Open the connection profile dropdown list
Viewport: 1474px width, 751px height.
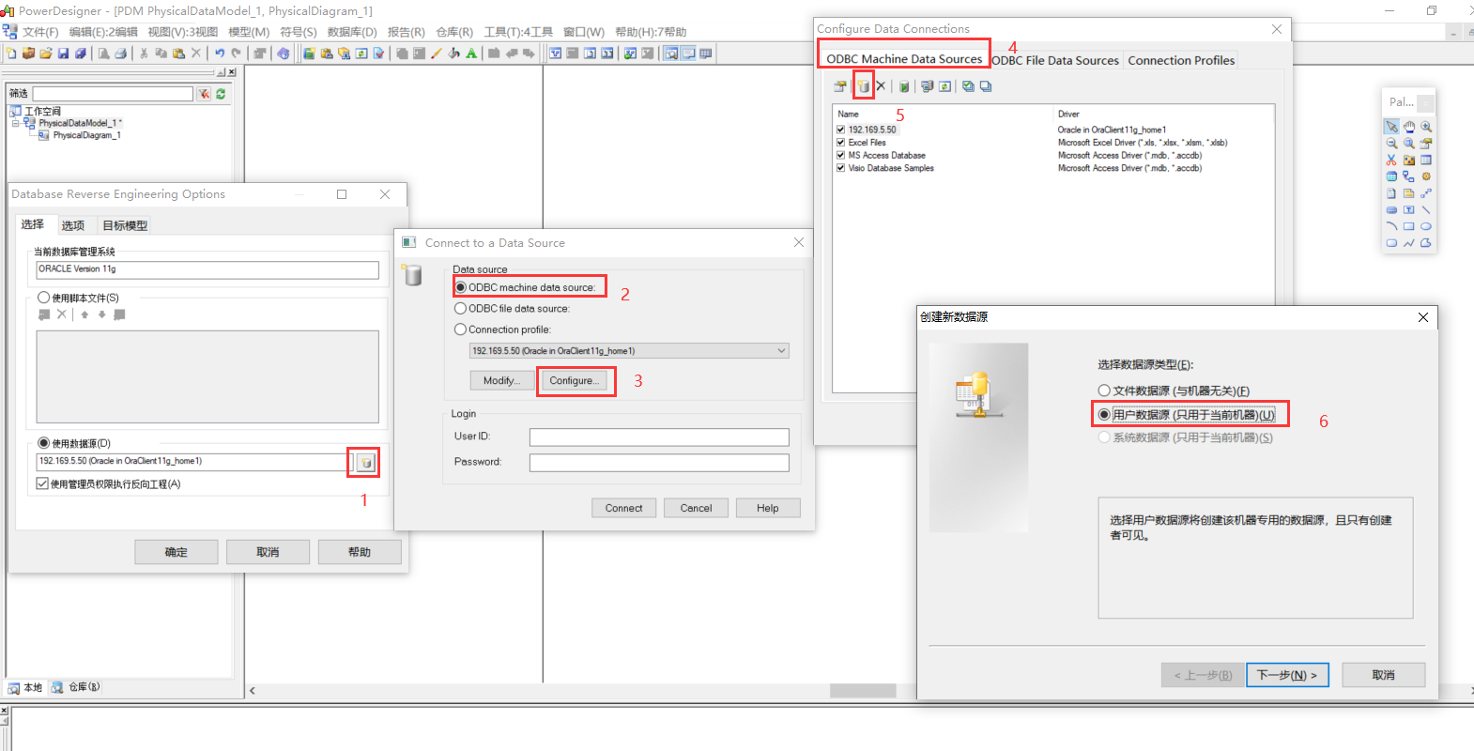tap(780, 351)
